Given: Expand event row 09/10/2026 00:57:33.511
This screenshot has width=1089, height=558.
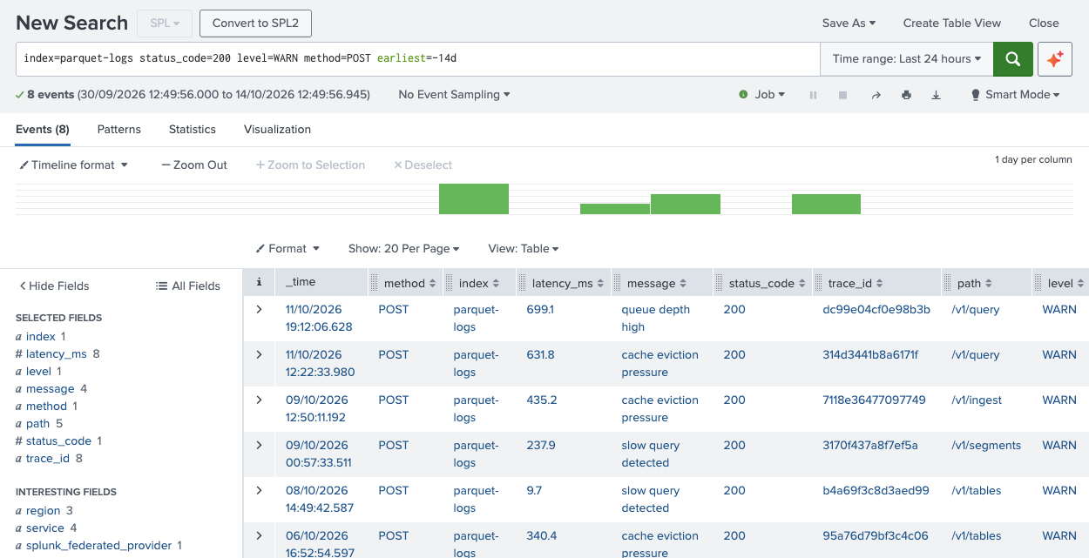Looking at the screenshot, I should 259,445.
